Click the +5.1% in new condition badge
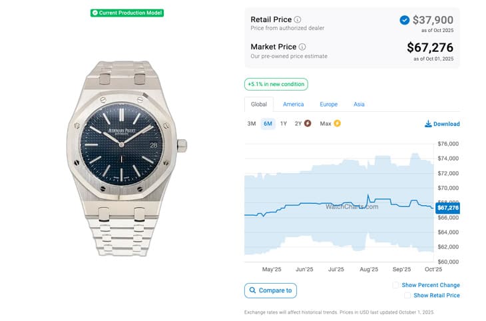Screen dimensions: 486x321 click(x=276, y=85)
